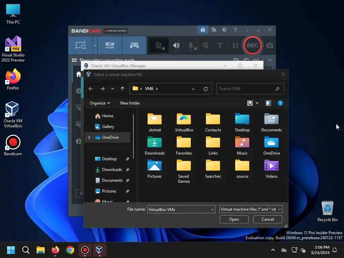Toggle the preview pane

[268, 103]
